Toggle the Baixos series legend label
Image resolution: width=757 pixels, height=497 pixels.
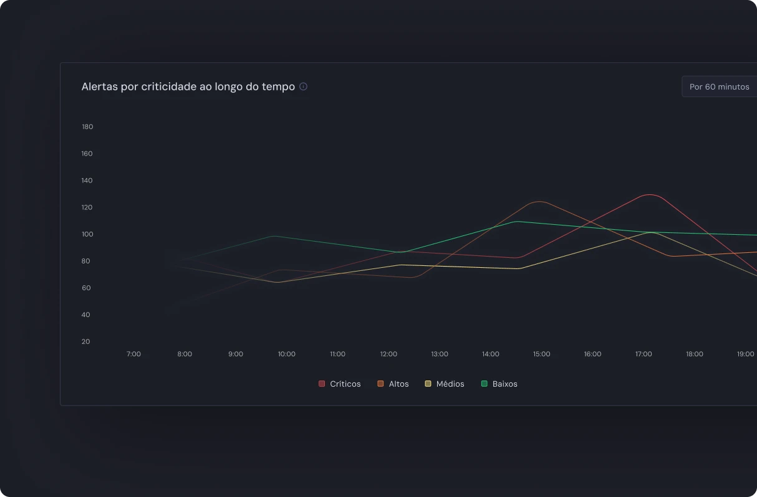coord(504,384)
